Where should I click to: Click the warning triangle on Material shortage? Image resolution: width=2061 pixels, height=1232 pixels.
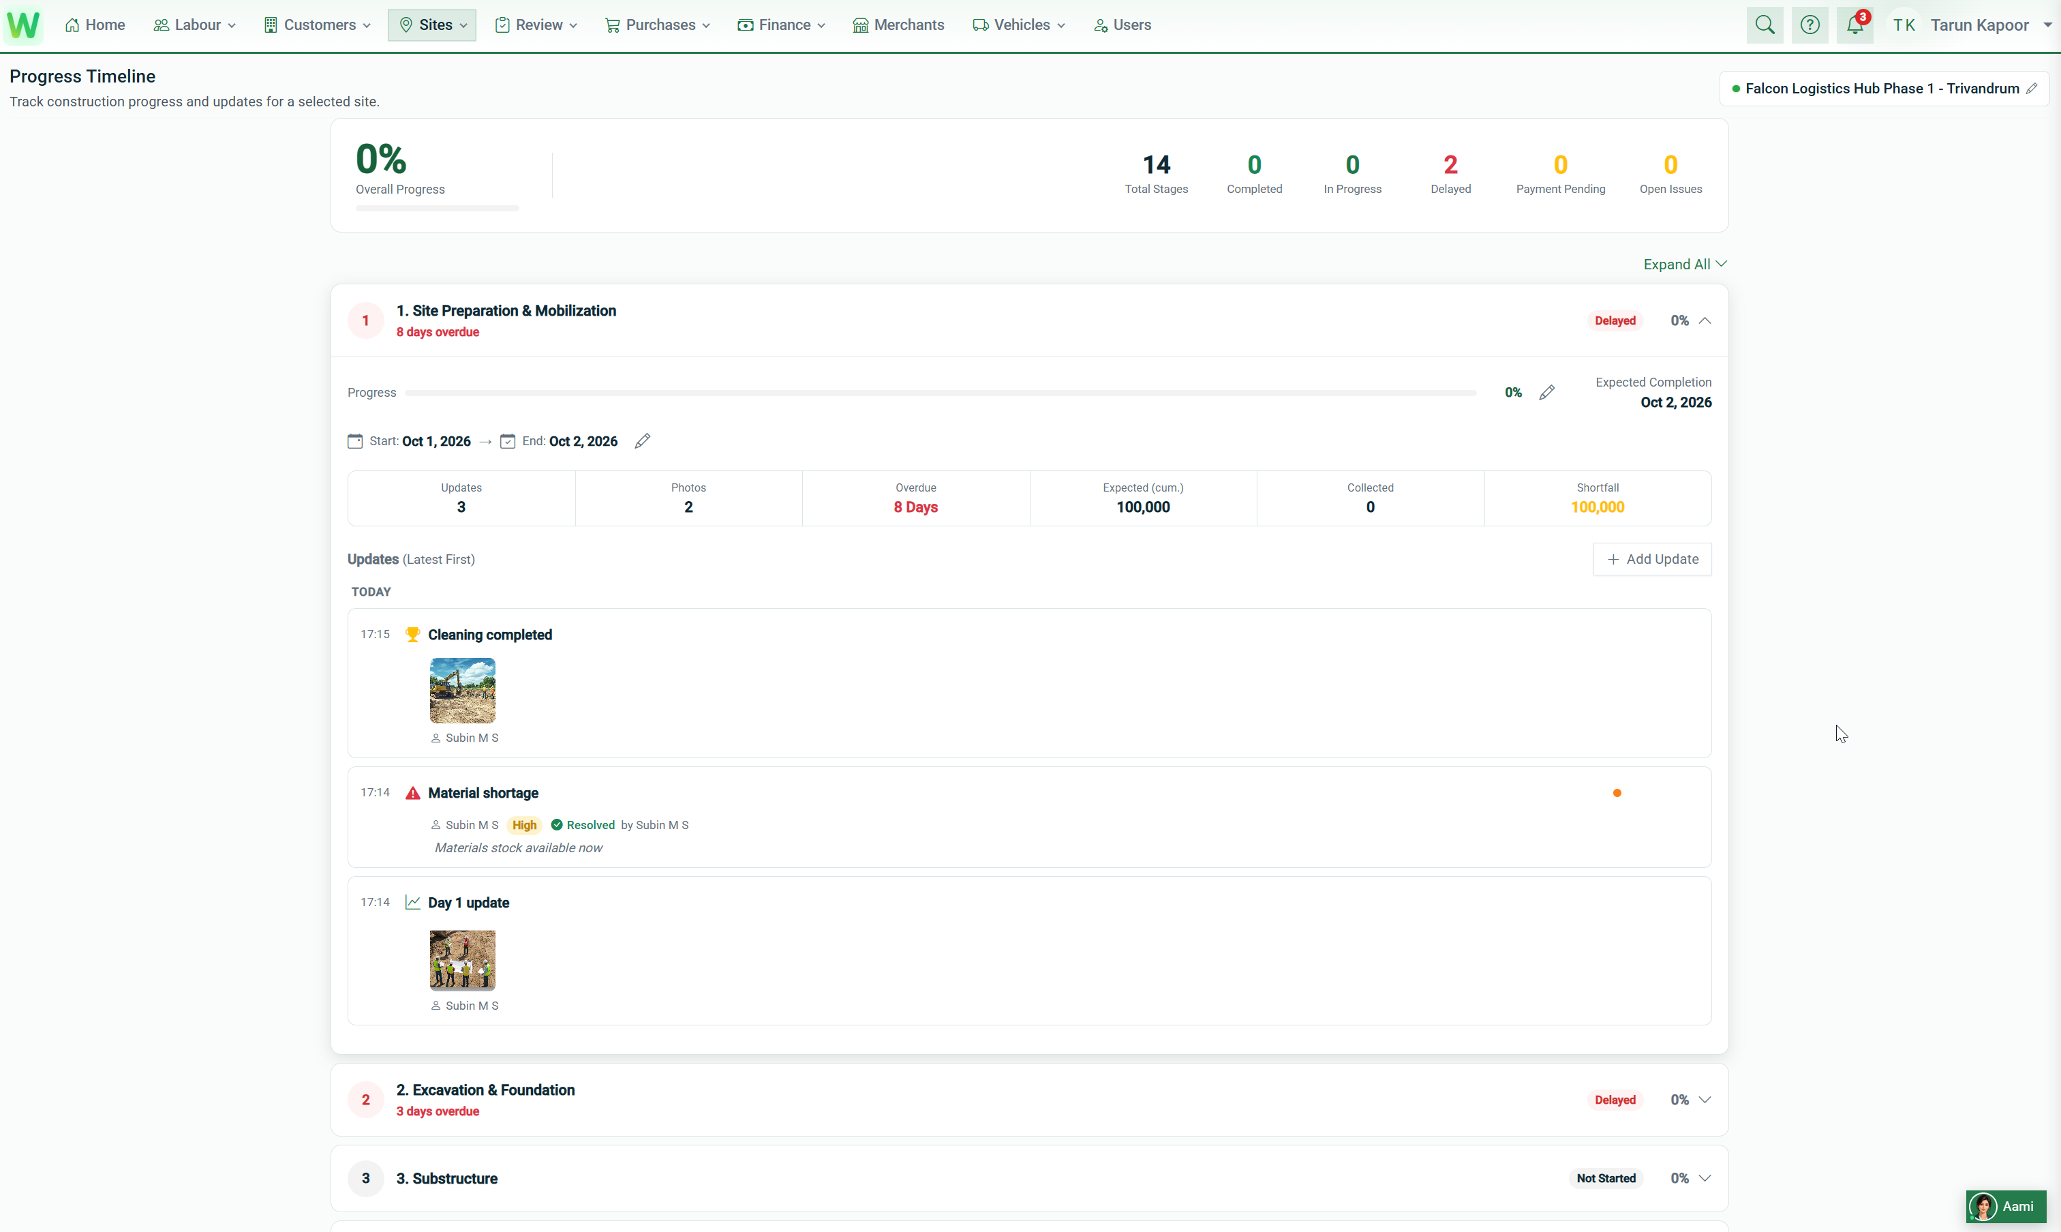[x=412, y=793]
